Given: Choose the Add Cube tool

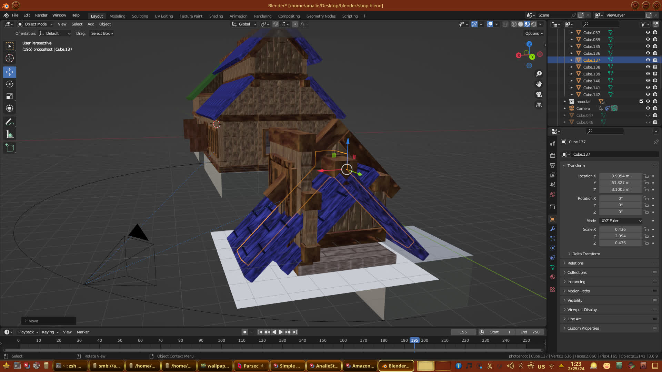Looking at the screenshot, I should [10, 148].
